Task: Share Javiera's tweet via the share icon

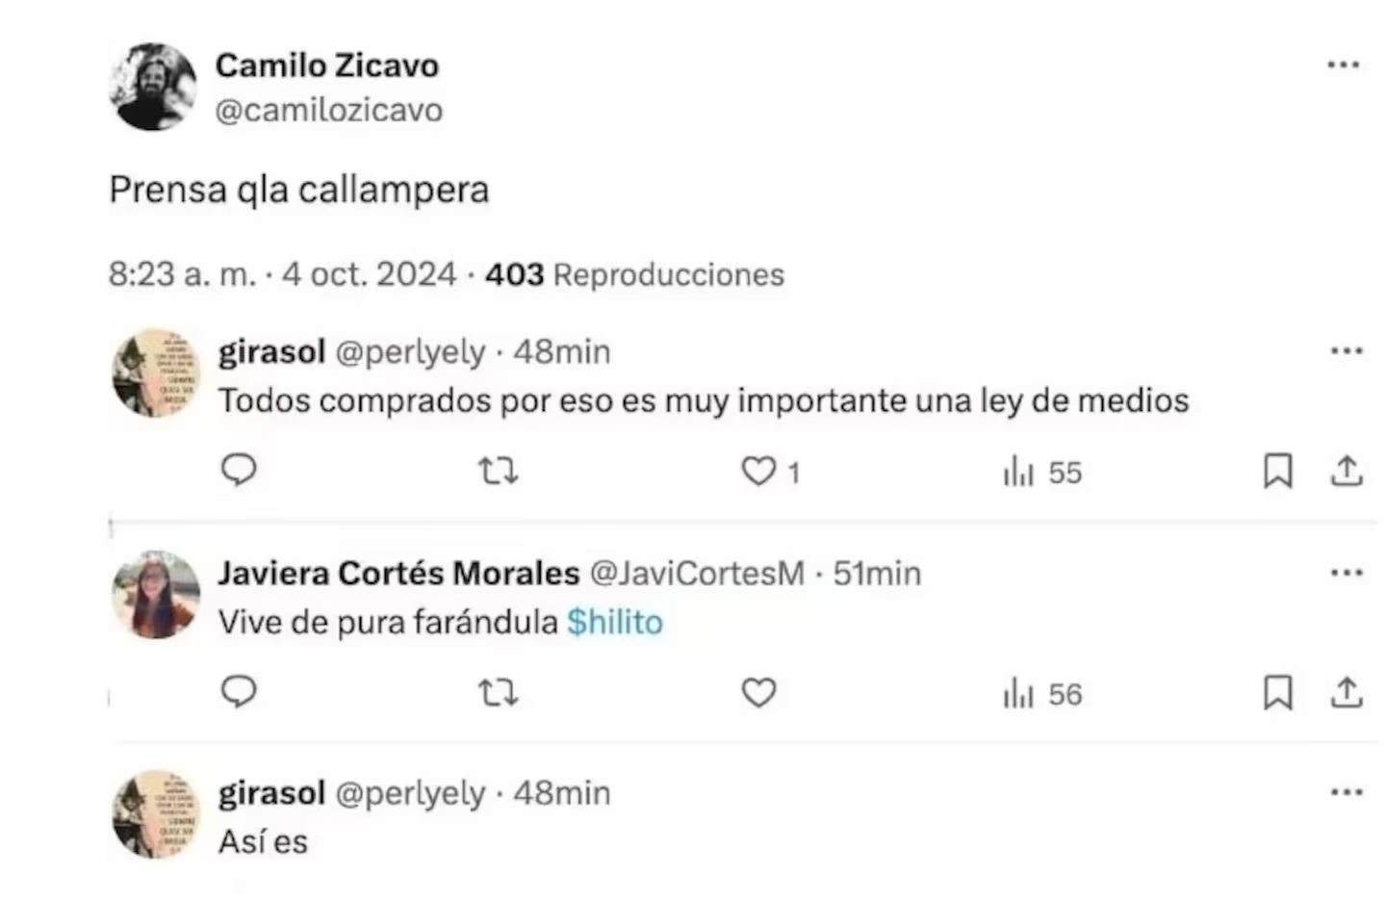Action: 1344,692
